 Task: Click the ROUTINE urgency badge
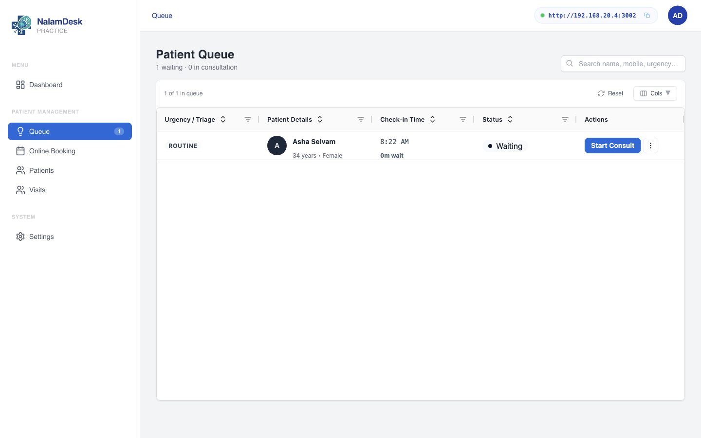183,146
